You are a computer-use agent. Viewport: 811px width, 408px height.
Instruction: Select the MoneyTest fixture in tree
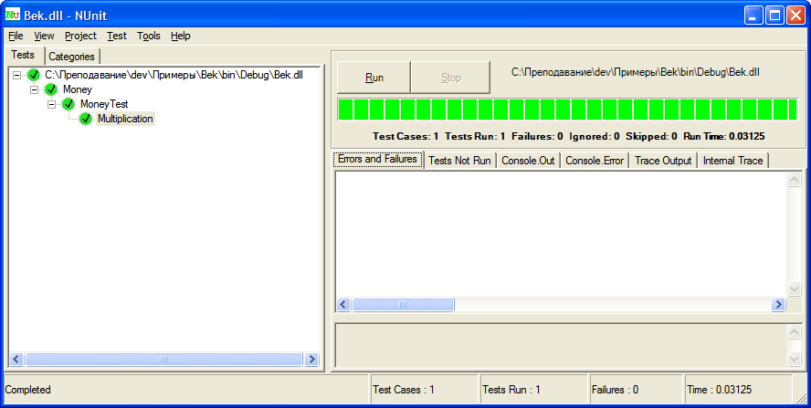pyautogui.click(x=104, y=104)
